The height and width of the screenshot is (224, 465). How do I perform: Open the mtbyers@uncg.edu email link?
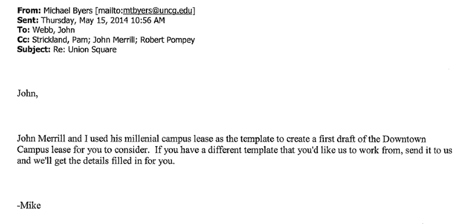click(x=158, y=11)
